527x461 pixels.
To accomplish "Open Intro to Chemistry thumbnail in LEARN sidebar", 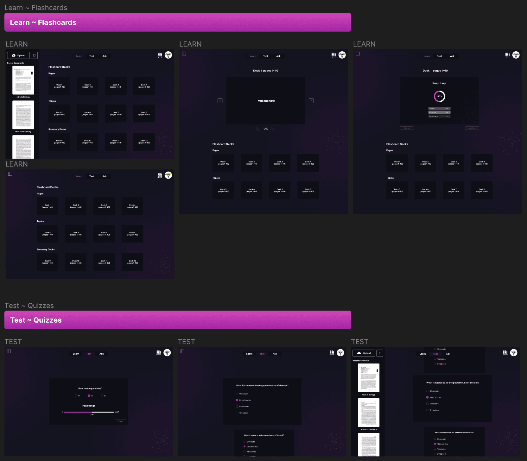I will tap(23, 115).
